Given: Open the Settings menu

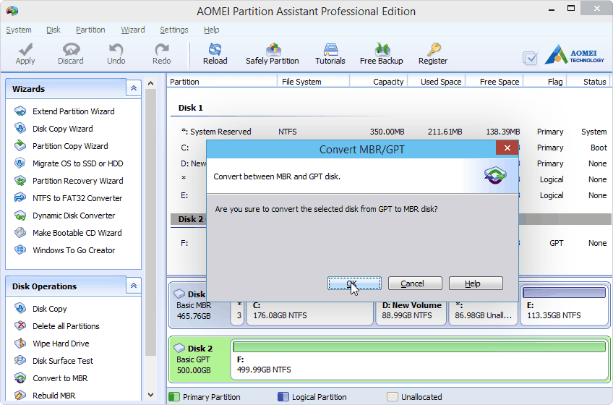Looking at the screenshot, I should click(174, 30).
